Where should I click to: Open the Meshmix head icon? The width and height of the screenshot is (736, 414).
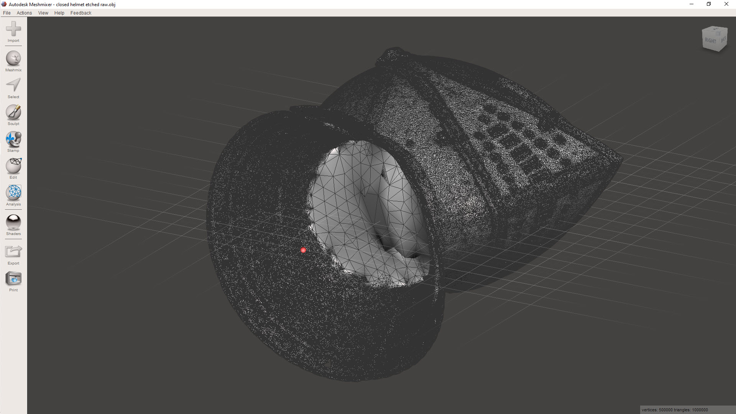(13, 59)
